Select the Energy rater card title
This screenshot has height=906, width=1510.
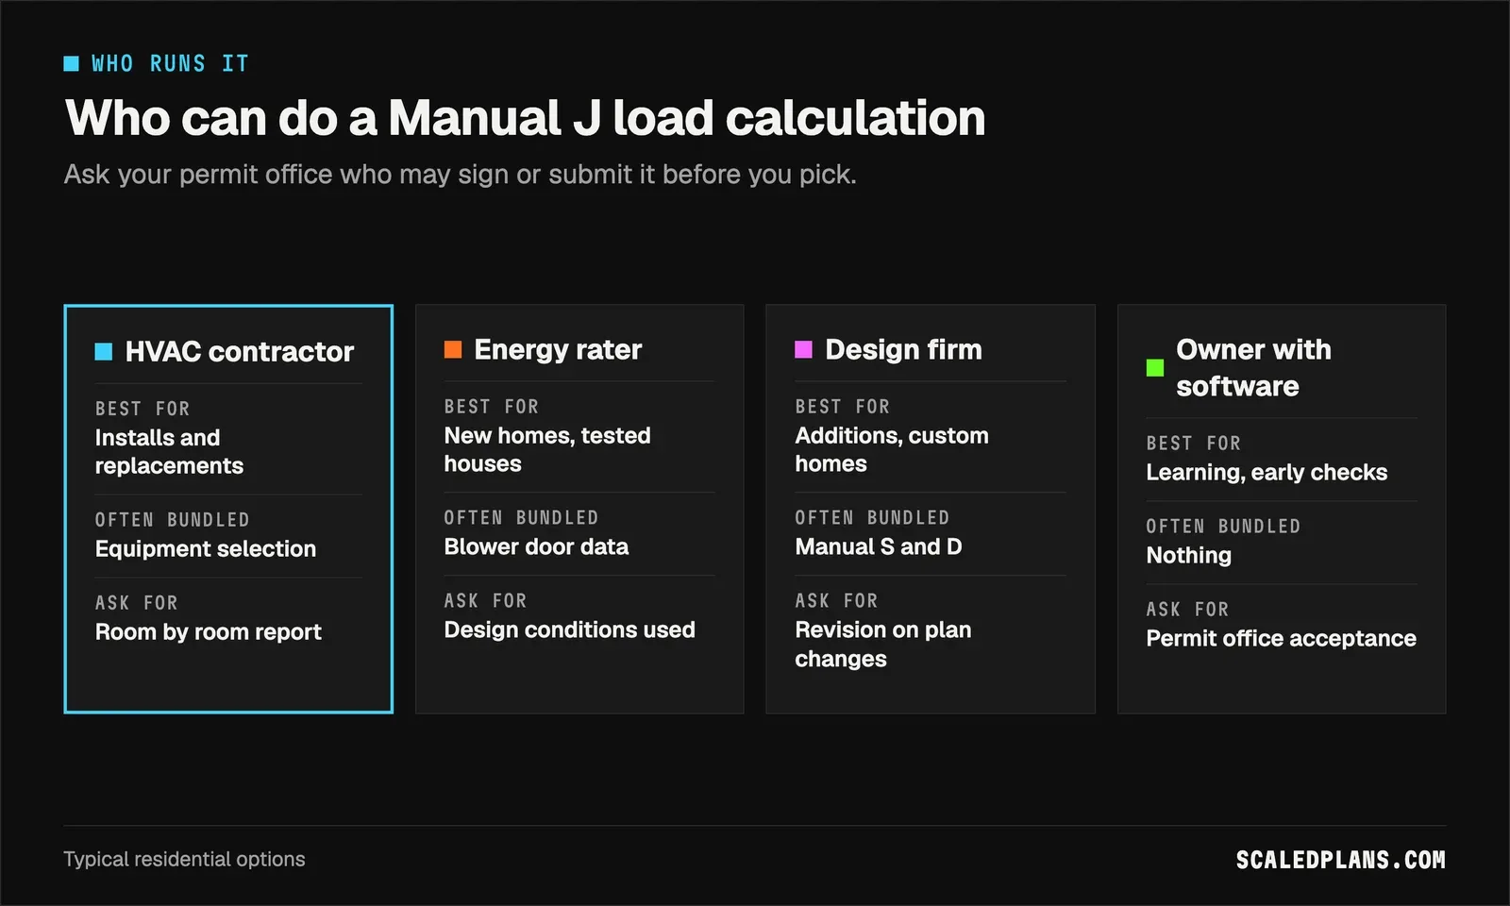pyautogui.click(x=558, y=350)
